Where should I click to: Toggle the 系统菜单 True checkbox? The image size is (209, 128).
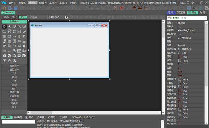pos(180,98)
